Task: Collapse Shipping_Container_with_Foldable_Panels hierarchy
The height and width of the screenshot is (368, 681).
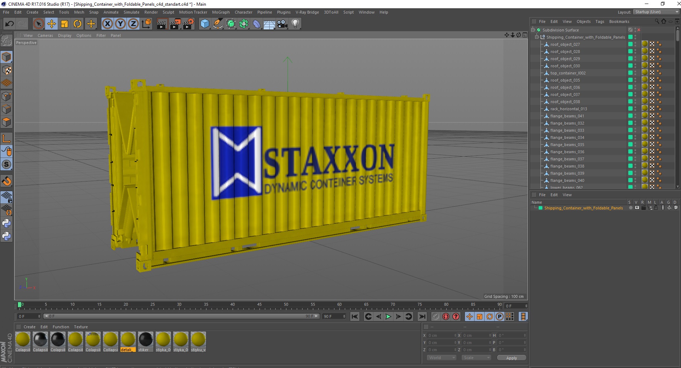Action: click(537, 37)
